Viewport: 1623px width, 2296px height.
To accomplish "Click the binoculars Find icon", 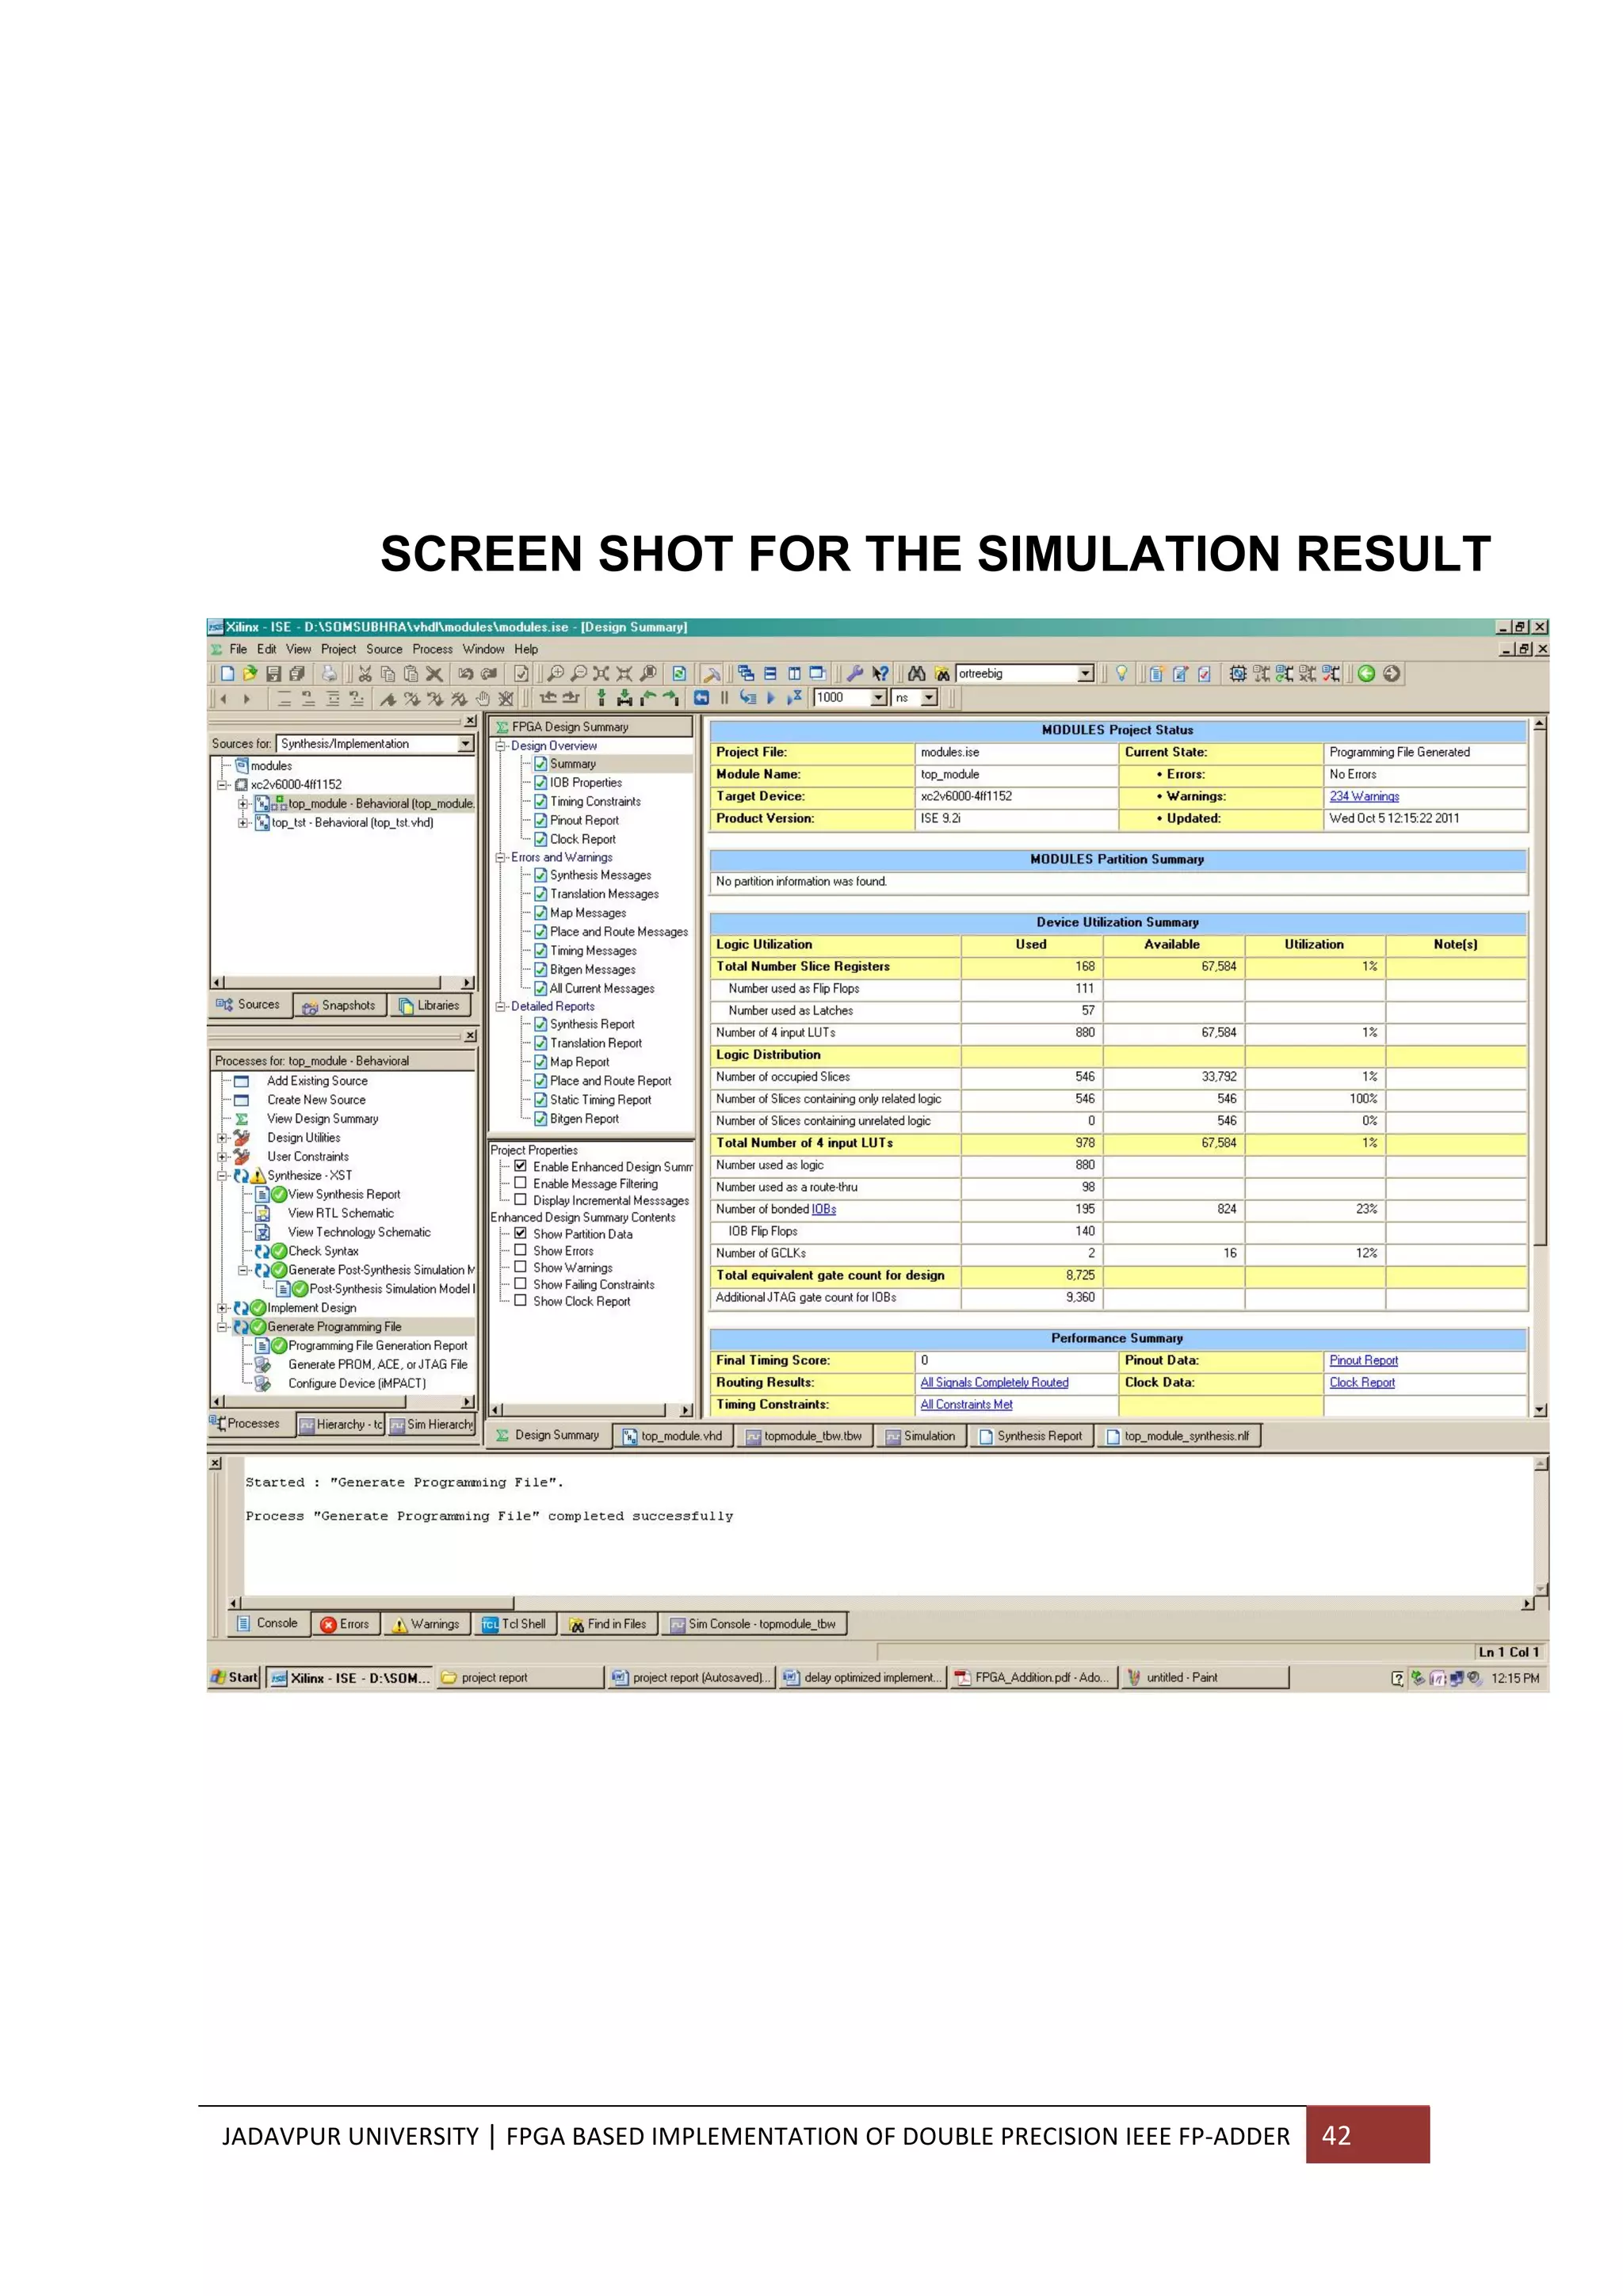I will pyautogui.click(x=917, y=674).
